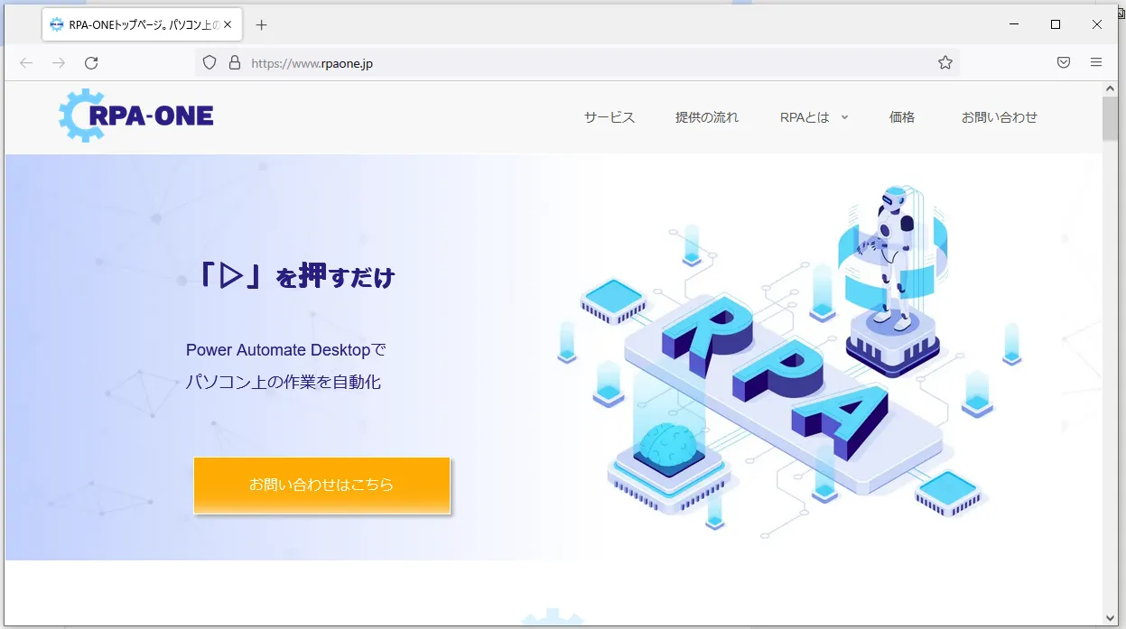Click the RPA-ONE gear logo
Screen dimensions: 1126x629
pos(136,116)
